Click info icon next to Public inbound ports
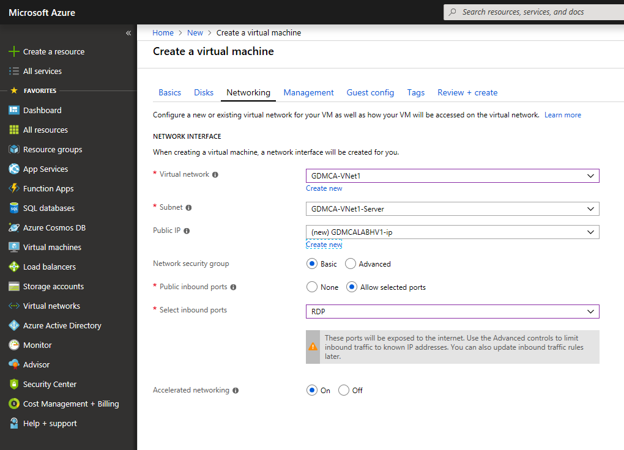The image size is (624, 450). 233,287
